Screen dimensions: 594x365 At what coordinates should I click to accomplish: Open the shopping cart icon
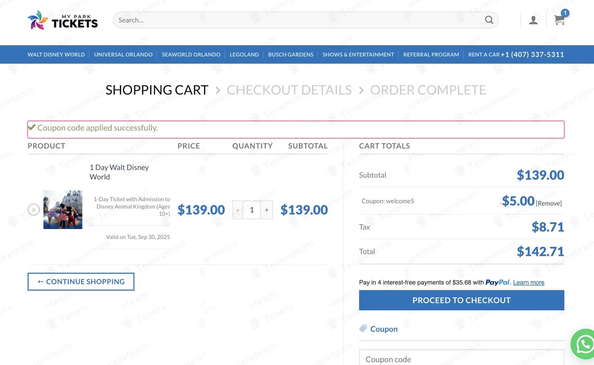pyautogui.click(x=559, y=20)
